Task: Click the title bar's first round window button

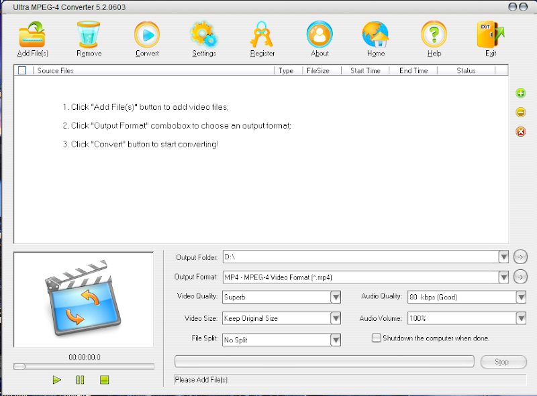Action: (x=513, y=7)
